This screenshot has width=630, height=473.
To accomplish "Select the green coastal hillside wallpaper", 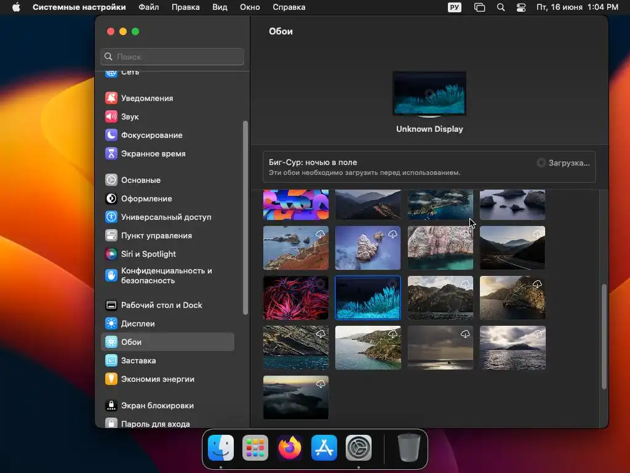I will [x=368, y=347].
